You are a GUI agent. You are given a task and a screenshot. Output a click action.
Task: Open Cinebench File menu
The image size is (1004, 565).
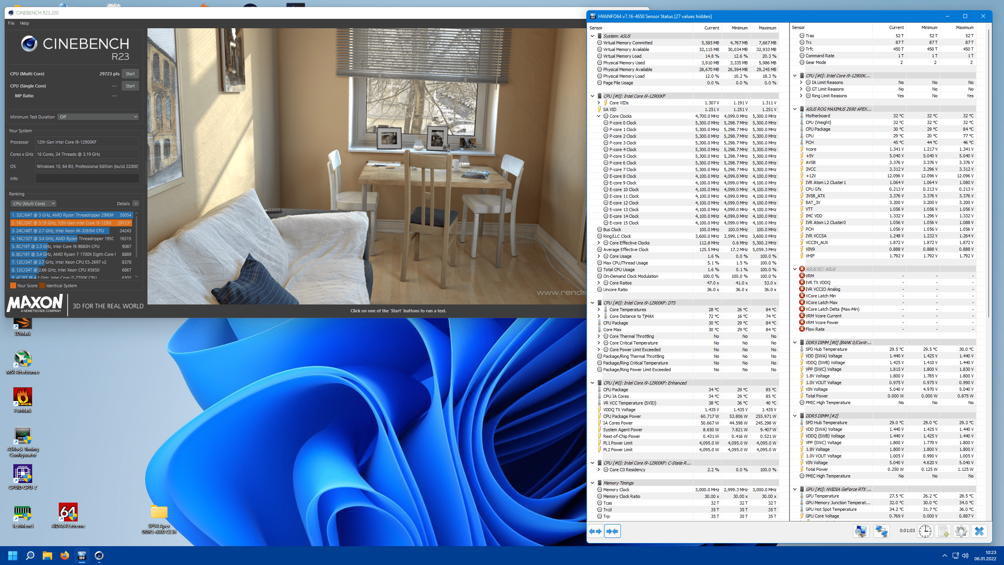pos(11,23)
